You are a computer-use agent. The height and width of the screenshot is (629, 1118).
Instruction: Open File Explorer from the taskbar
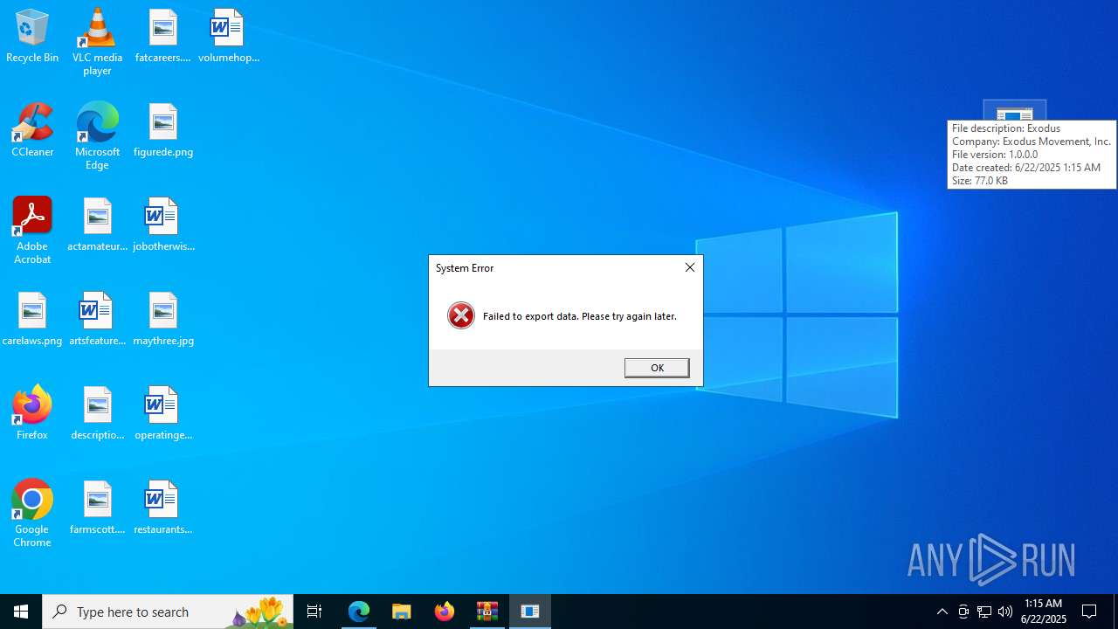click(x=402, y=612)
